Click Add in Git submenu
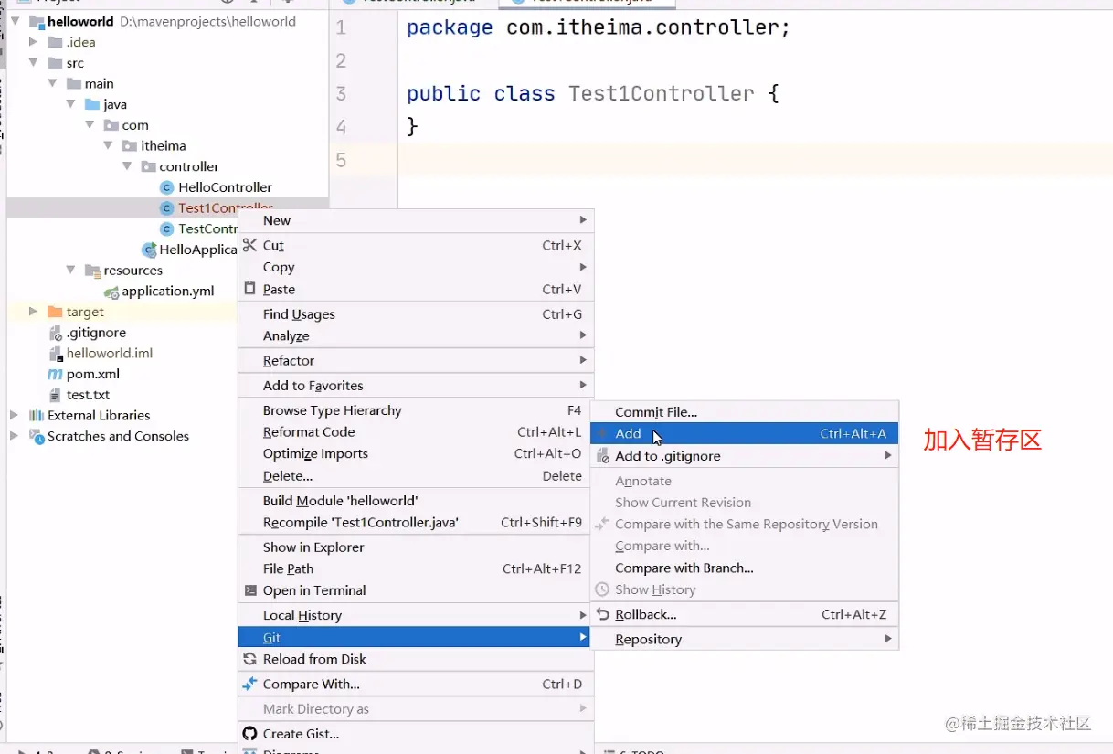 [745, 433]
